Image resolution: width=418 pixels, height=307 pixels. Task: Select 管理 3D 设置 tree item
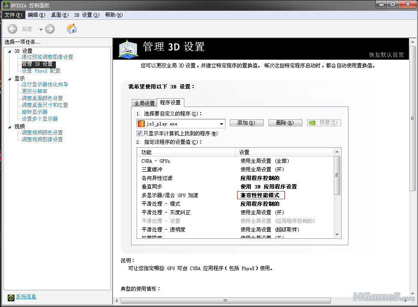[x=39, y=64]
